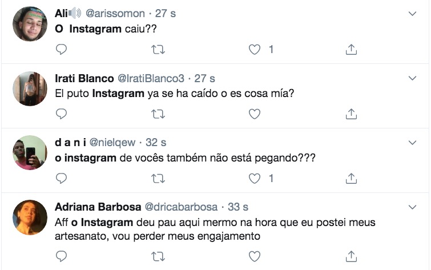Reply to Ali's tweet about Instagram

click(x=61, y=50)
